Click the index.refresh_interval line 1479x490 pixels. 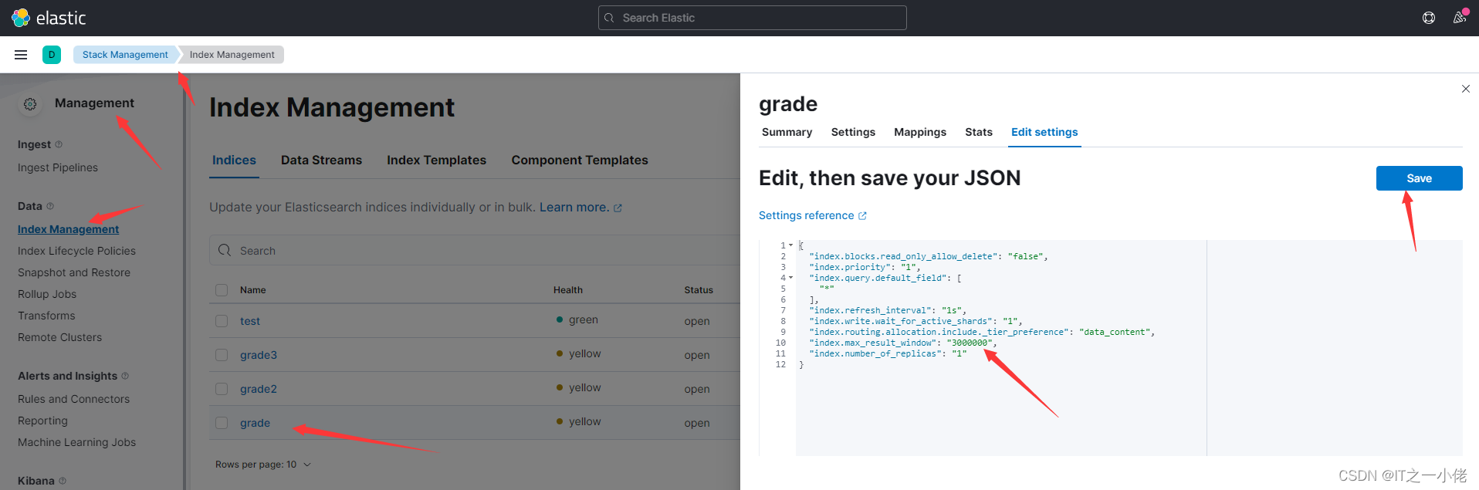[x=887, y=310]
